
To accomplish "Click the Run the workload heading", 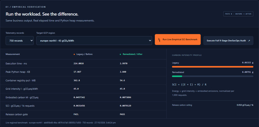I will point(42,14).
